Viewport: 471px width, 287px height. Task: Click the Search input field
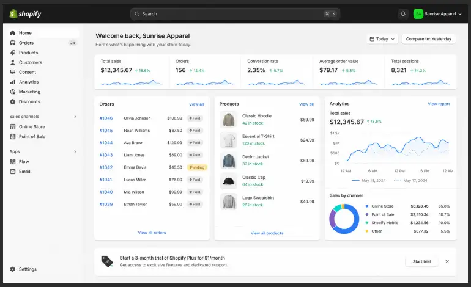pos(236,14)
